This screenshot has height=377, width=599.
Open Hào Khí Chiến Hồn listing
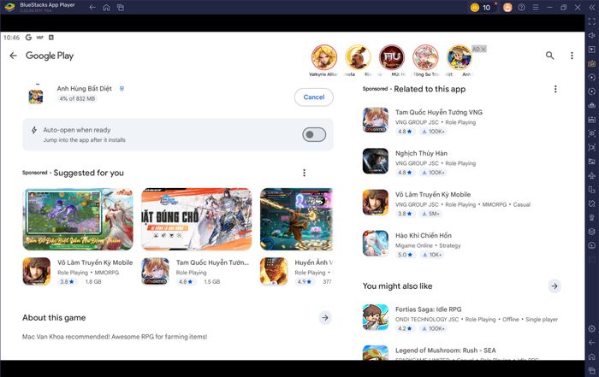[460, 244]
